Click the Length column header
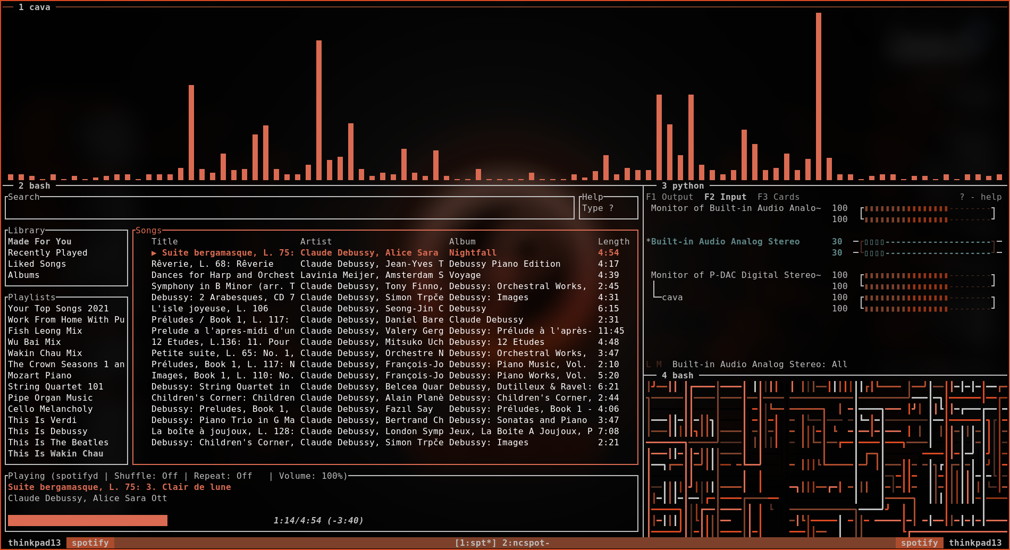Screen dimensions: 1010x550 [614, 242]
